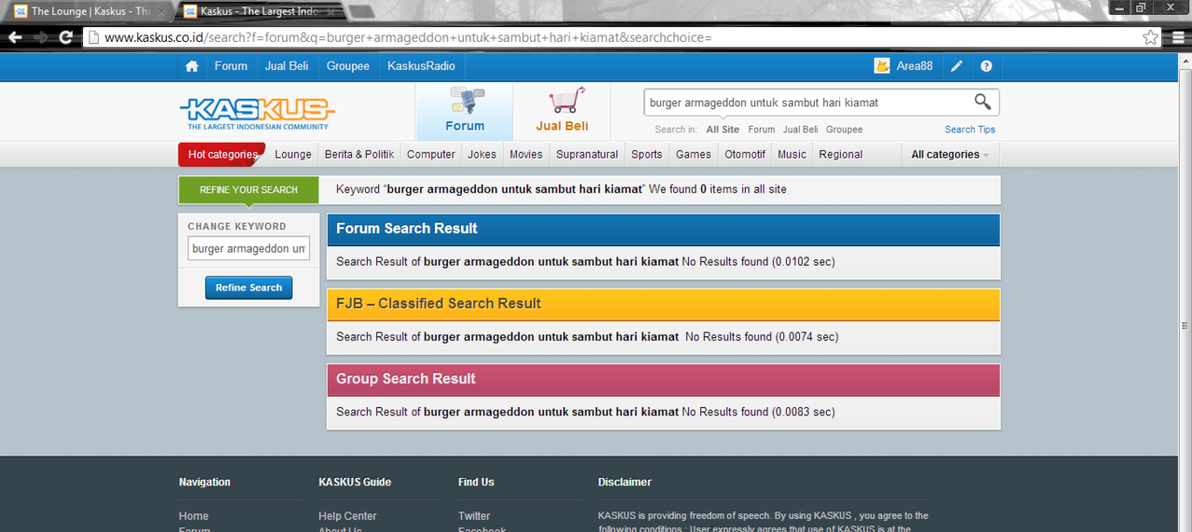The image size is (1192, 532).
Task: Open the Otomotif category
Action: pos(745,155)
